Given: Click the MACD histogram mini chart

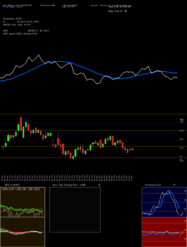Looking at the screenshot, I should click(x=22, y=232).
